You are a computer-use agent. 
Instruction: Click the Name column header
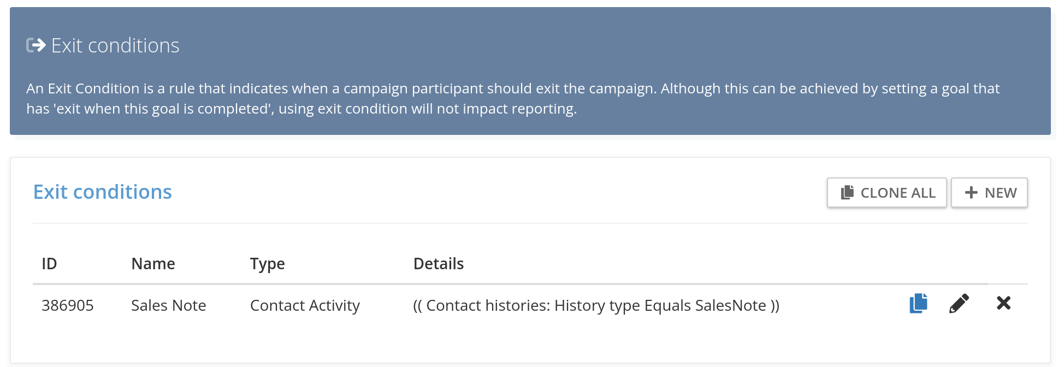click(153, 264)
